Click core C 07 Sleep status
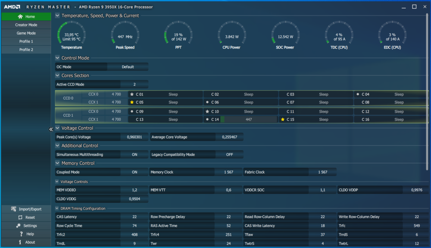The height and width of the screenshot is (248, 431). [324, 102]
